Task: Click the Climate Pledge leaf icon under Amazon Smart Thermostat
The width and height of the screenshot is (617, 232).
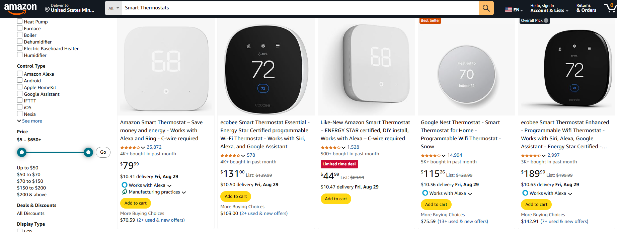Action: coord(124,192)
